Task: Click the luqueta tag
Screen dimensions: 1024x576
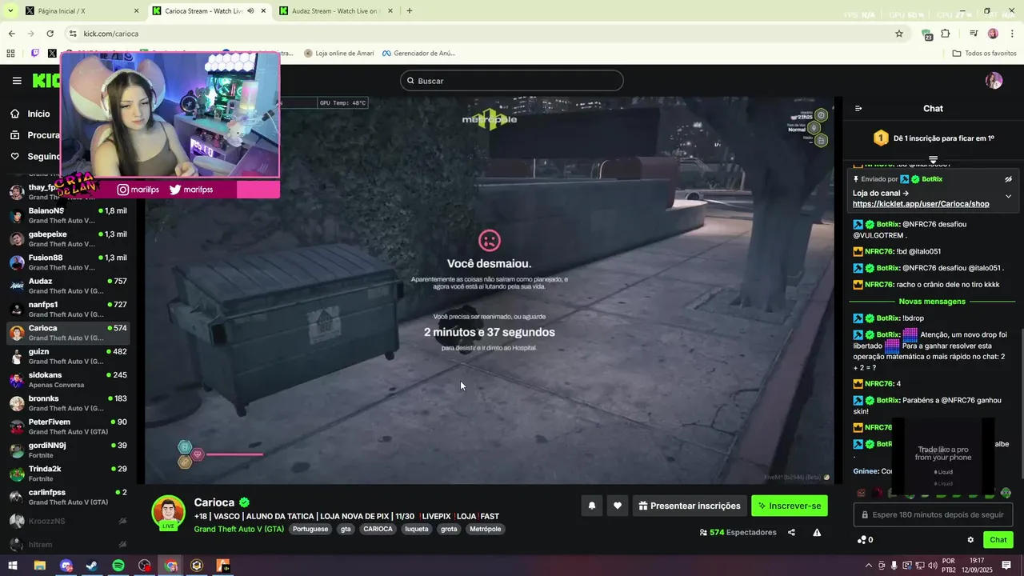Action: point(416,530)
